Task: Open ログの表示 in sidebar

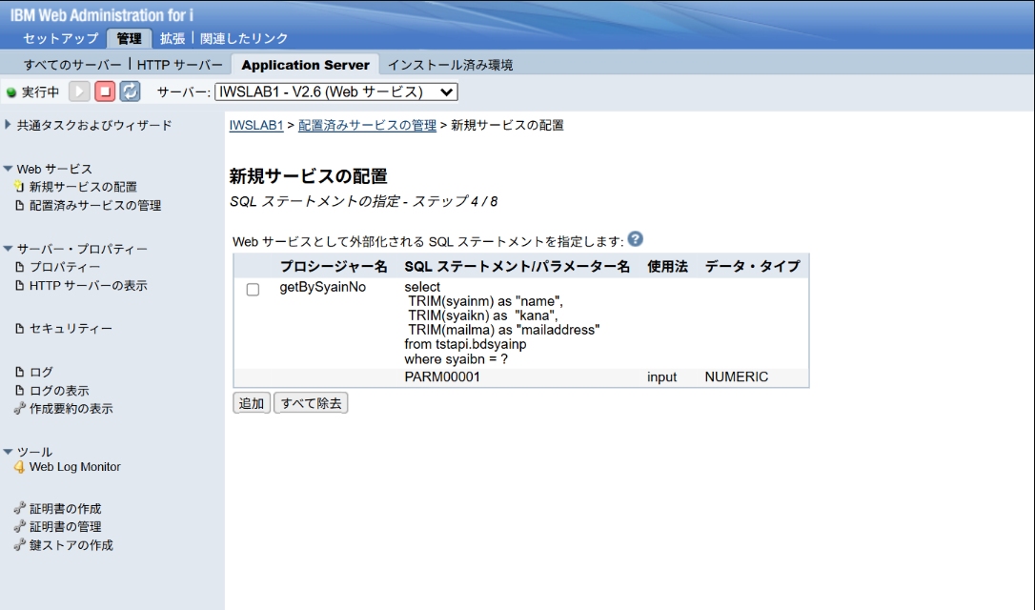Action: [x=59, y=390]
